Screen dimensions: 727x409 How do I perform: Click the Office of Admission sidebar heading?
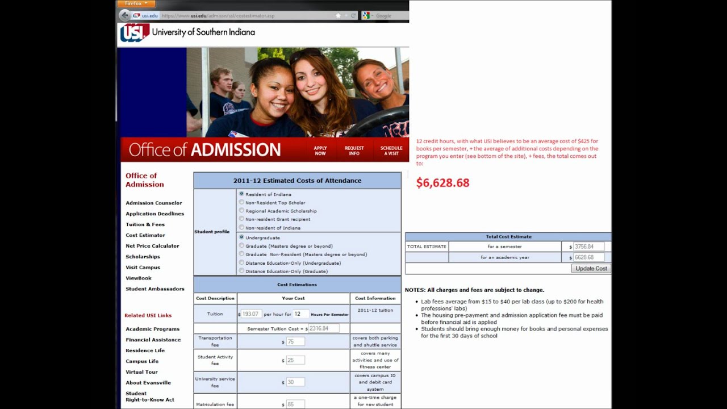[x=145, y=180]
